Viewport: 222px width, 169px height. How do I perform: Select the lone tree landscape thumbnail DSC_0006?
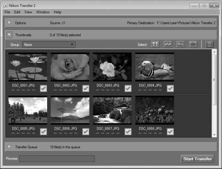click(70, 110)
